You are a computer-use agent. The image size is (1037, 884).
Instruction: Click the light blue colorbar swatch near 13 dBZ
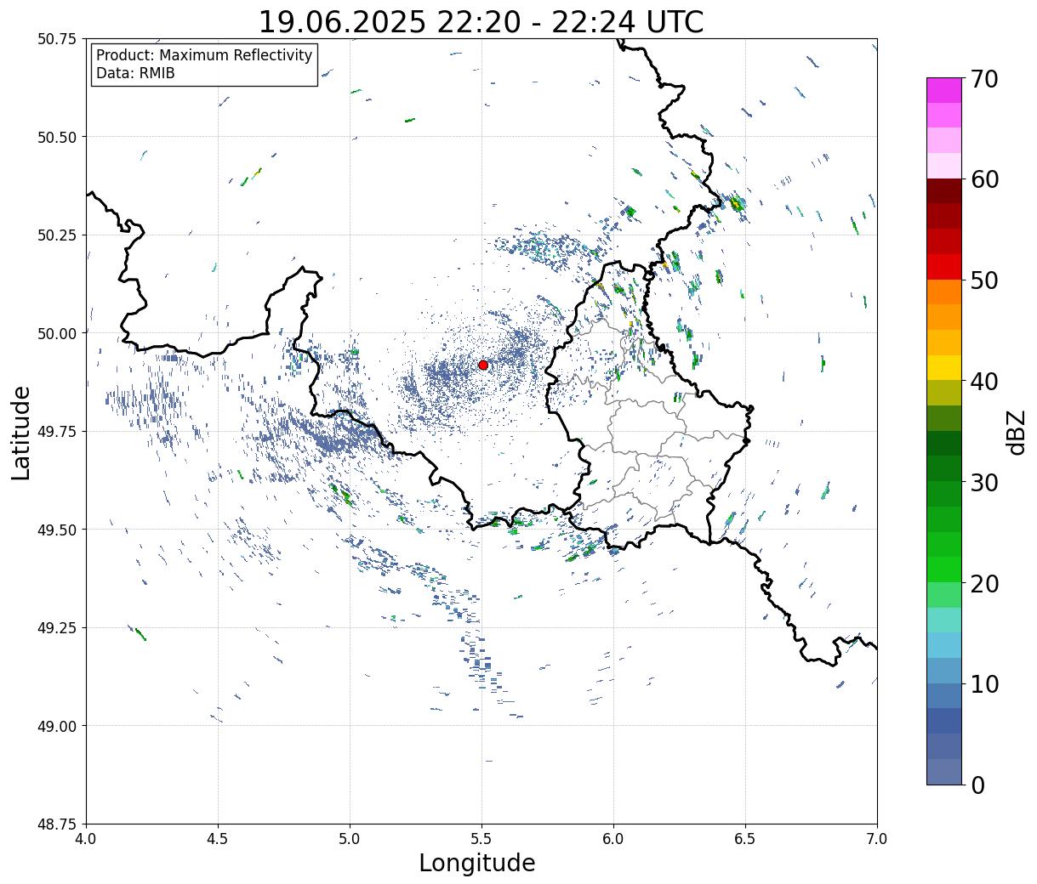(944, 645)
